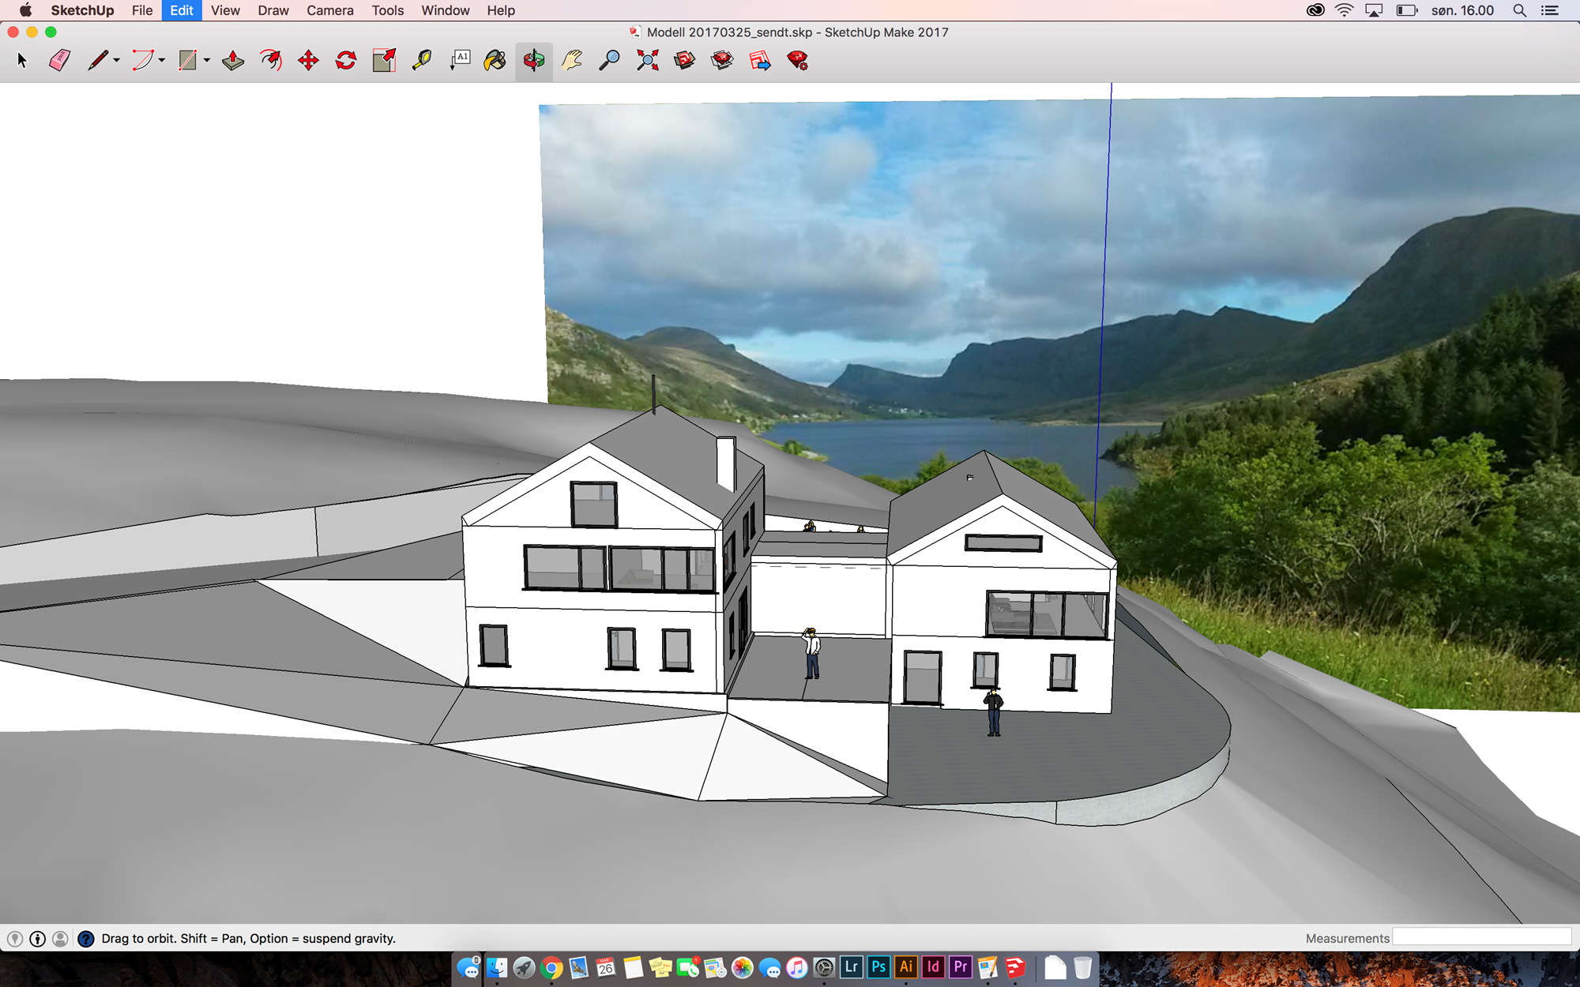The width and height of the screenshot is (1580, 987).
Task: Open the Extension Manager ruby icon
Action: coord(798,61)
